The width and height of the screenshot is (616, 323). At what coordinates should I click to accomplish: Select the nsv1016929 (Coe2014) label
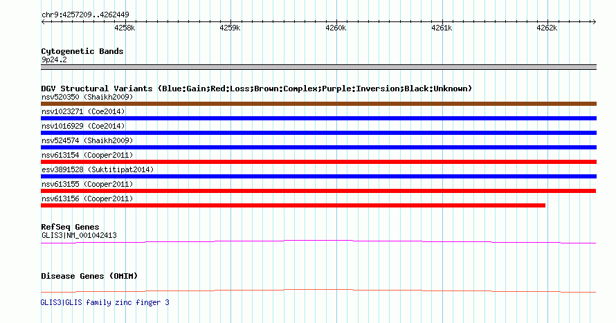pyautogui.click(x=83, y=126)
